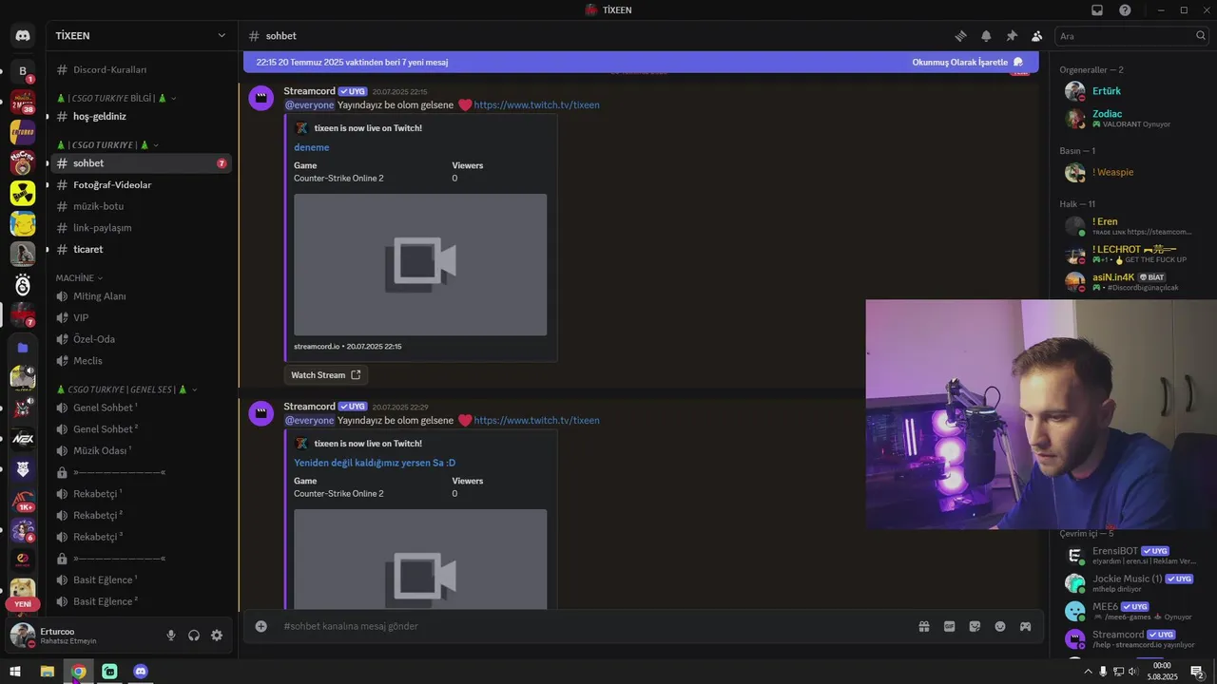Image resolution: width=1217 pixels, height=684 pixels.
Task: Click Erturcoo user panel avatar
Action: pos(23,636)
